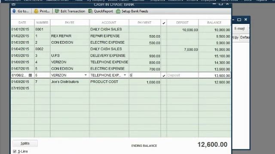Screen dimensions: 275x154
Task: Toggle the 1-Line checkbox
Action: click(15, 151)
